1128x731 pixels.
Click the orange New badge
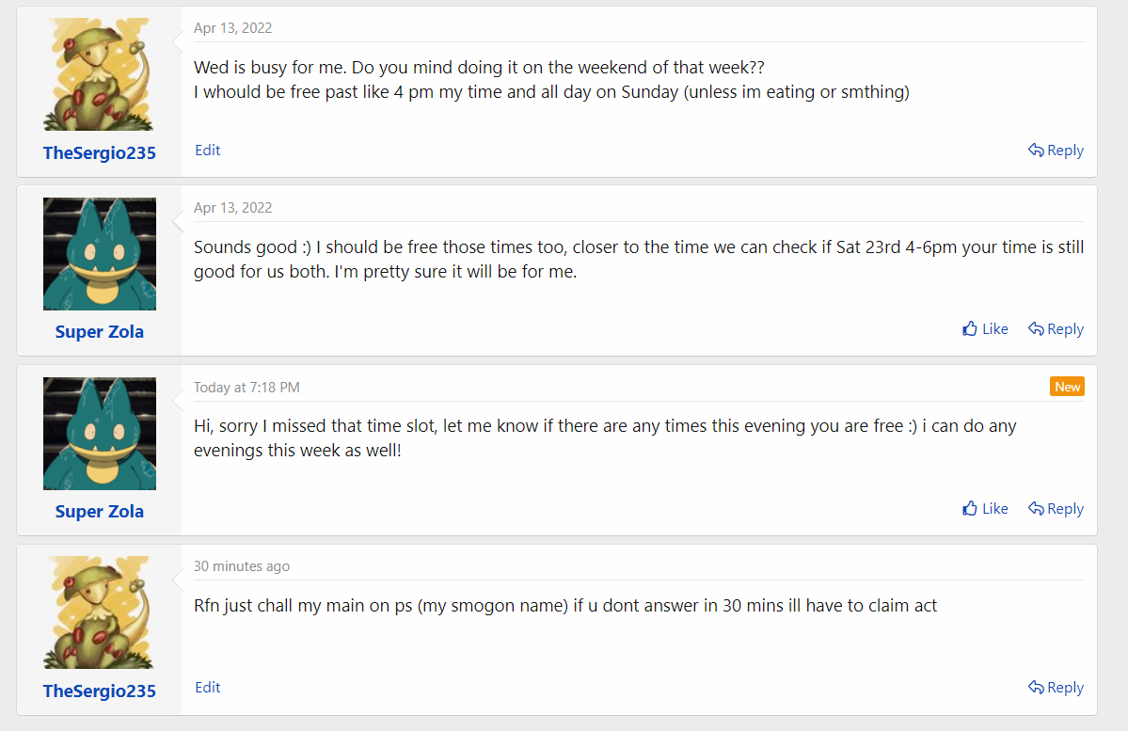click(1067, 387)
